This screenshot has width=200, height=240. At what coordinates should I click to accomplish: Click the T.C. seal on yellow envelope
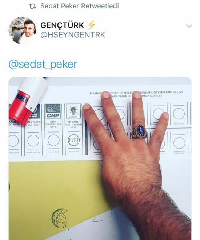click(x=60, y=218)
